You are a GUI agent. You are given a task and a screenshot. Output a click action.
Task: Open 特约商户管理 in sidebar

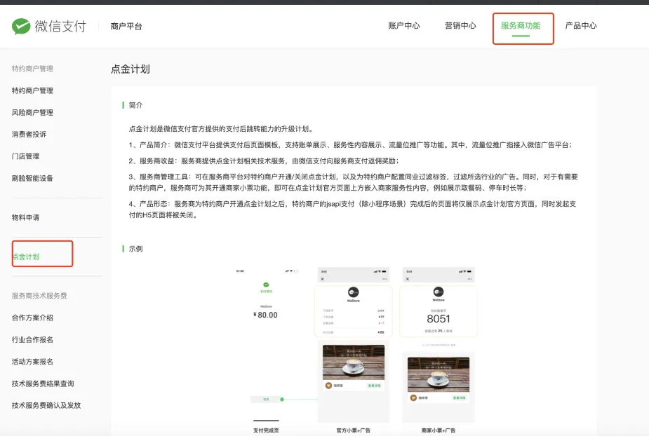[32, 90]
